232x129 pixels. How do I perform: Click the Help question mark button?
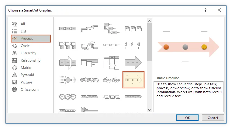(x=206, y=10)
